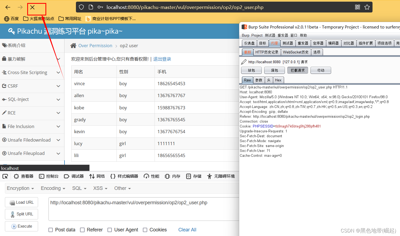Open the HTTP历史记录 tab in Burp proxy
This screenshot has height=236, width=400.
tap(267, 52)
